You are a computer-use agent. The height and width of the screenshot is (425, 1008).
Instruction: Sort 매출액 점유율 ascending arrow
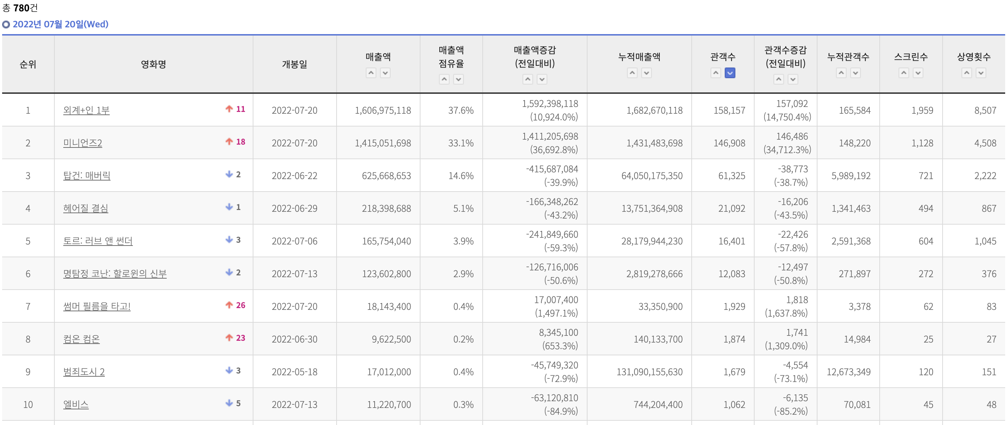coord(444,80)
